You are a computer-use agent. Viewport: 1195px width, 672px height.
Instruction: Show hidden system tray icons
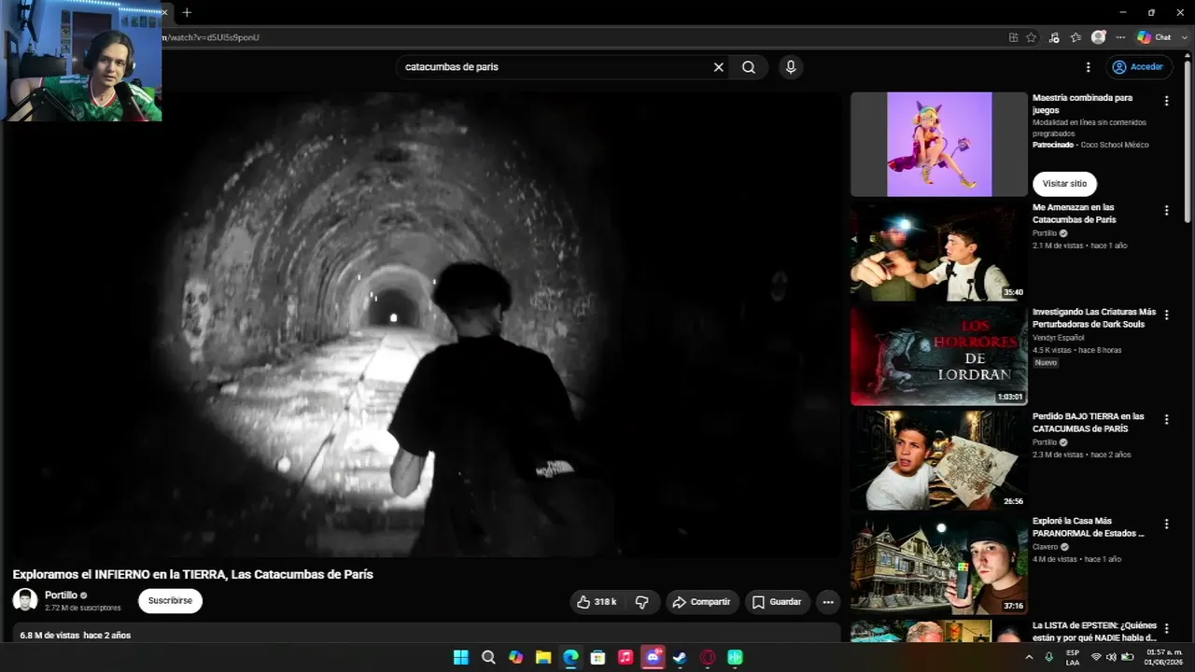(x=1029, y=657)
